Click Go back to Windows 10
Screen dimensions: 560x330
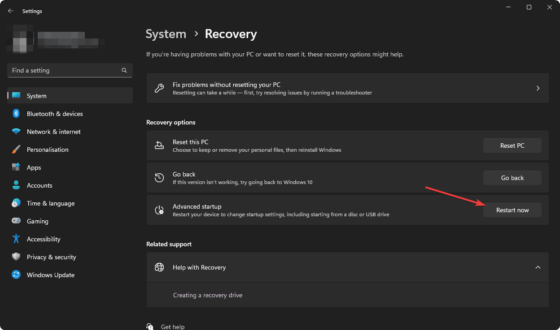click(512, 177)
